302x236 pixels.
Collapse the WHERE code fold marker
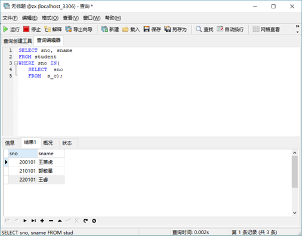[16, 63]
